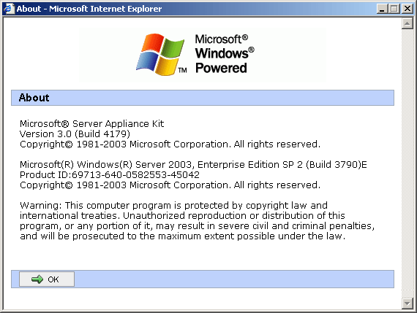Click the About section header bar

click(x=203, y=98)
